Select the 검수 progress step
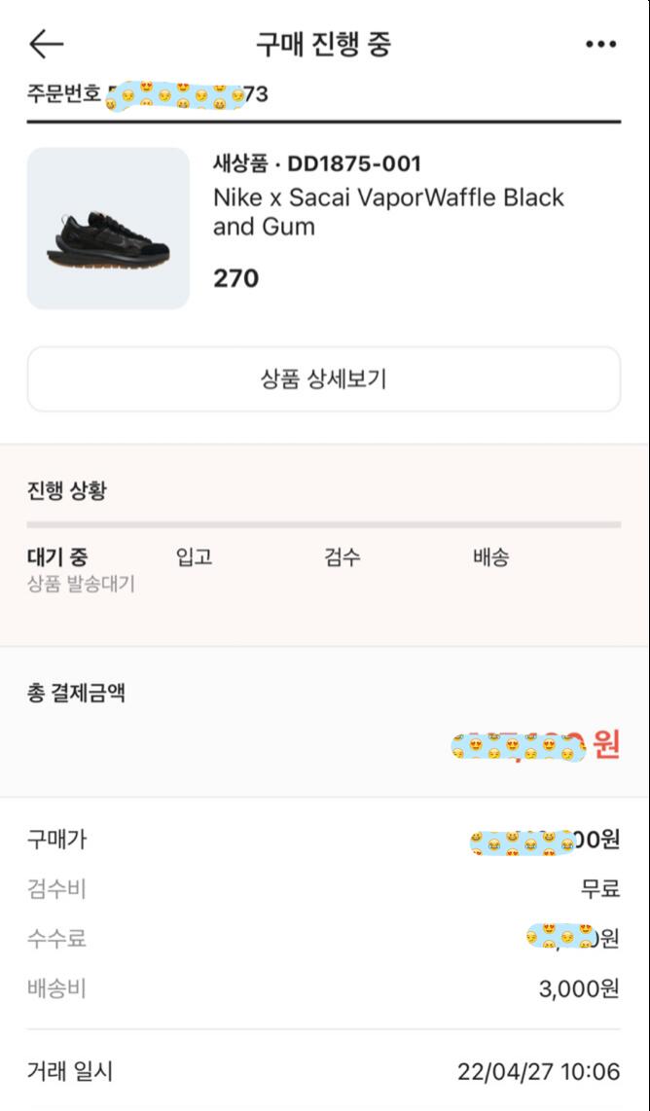The width and height of the screenshot is (650, 1111). [343, 557]
